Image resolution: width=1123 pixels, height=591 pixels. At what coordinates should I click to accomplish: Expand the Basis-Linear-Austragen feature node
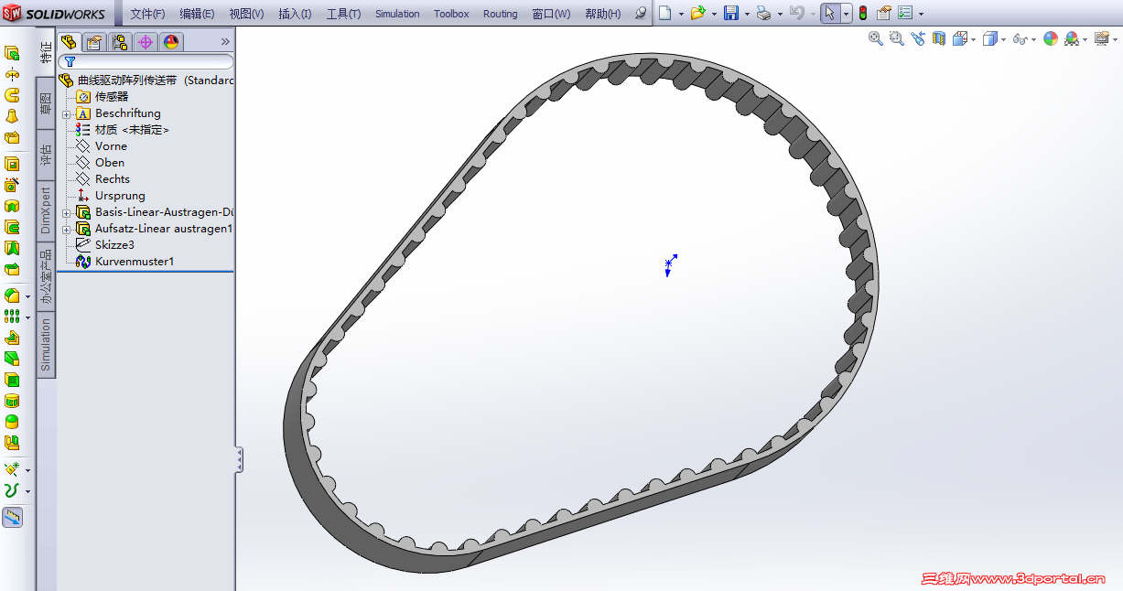point(66,213)
